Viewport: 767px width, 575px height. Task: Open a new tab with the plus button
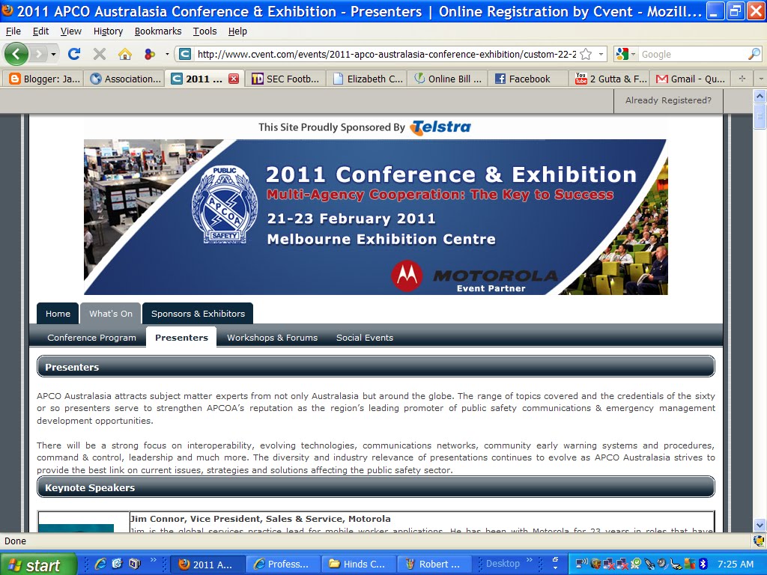[x=742, y=79]
